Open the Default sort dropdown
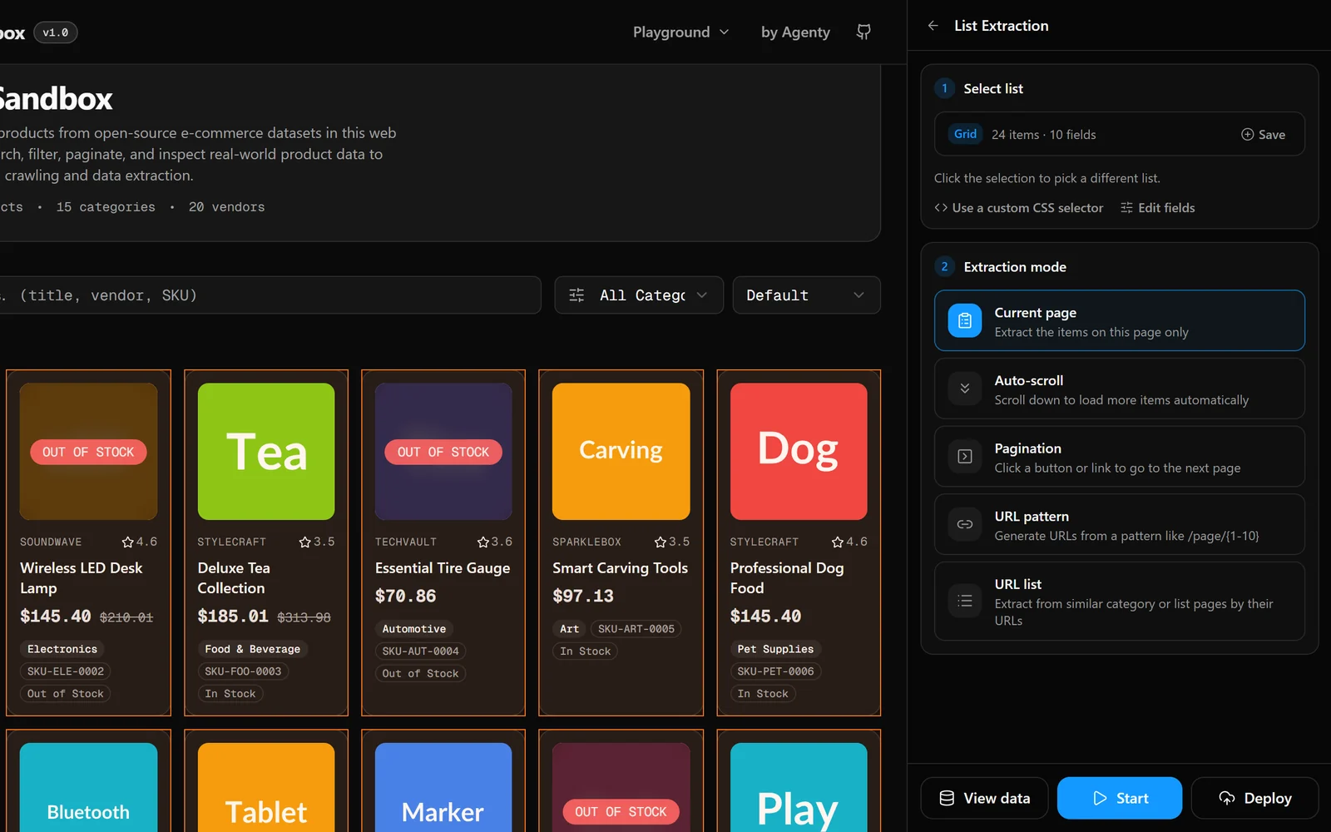1331x832 pixels. tap(806, 295)
